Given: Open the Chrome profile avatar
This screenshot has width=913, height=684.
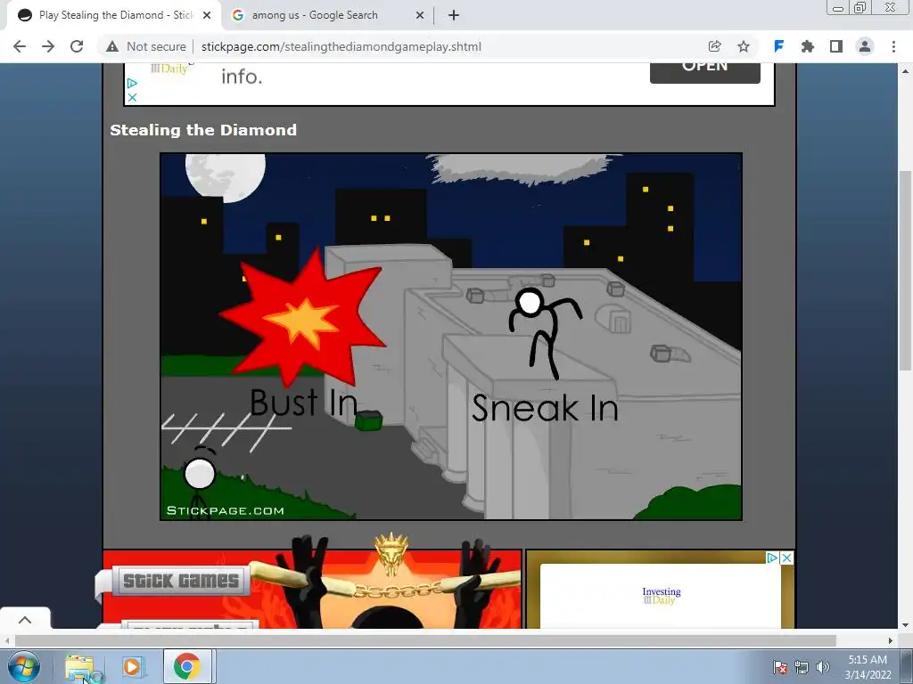Looking at the screenshot, I should point(865,46).
